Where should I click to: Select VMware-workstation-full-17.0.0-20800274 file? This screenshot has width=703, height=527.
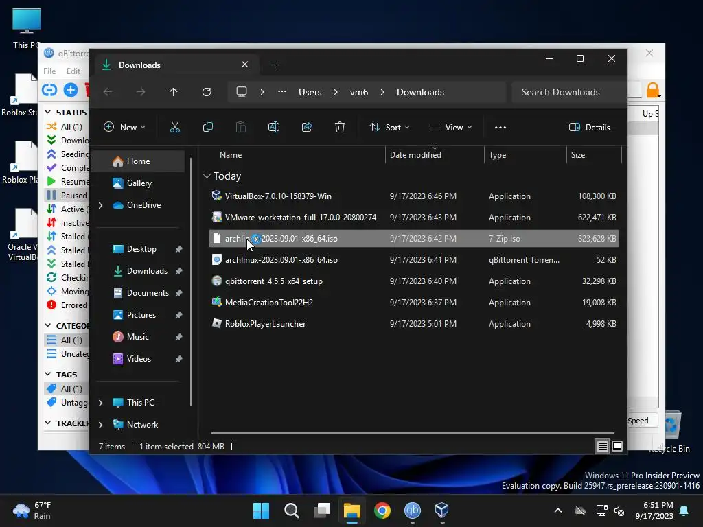pos(414,218)
